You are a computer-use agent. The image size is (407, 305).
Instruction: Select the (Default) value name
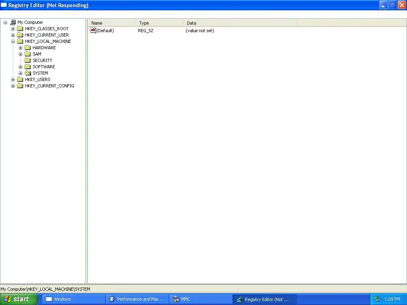click(x=105, y=31)
